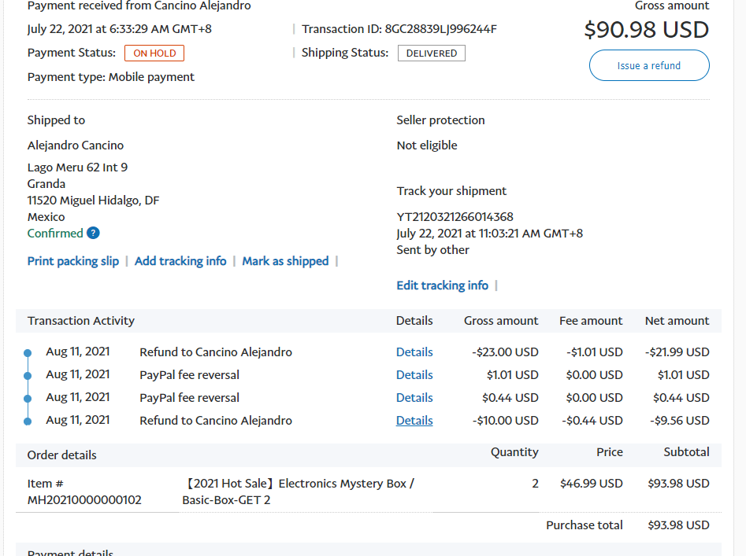Open Edit tracking info
This screenshot has height=556, width=746.
(x=442, y=285)
